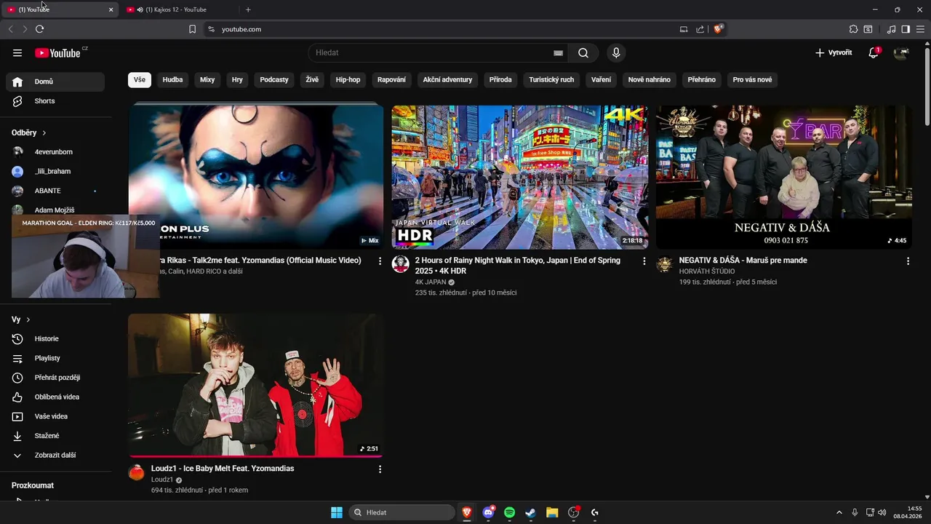
Task: Click the search magnifier button
Action: click(583, 52)
